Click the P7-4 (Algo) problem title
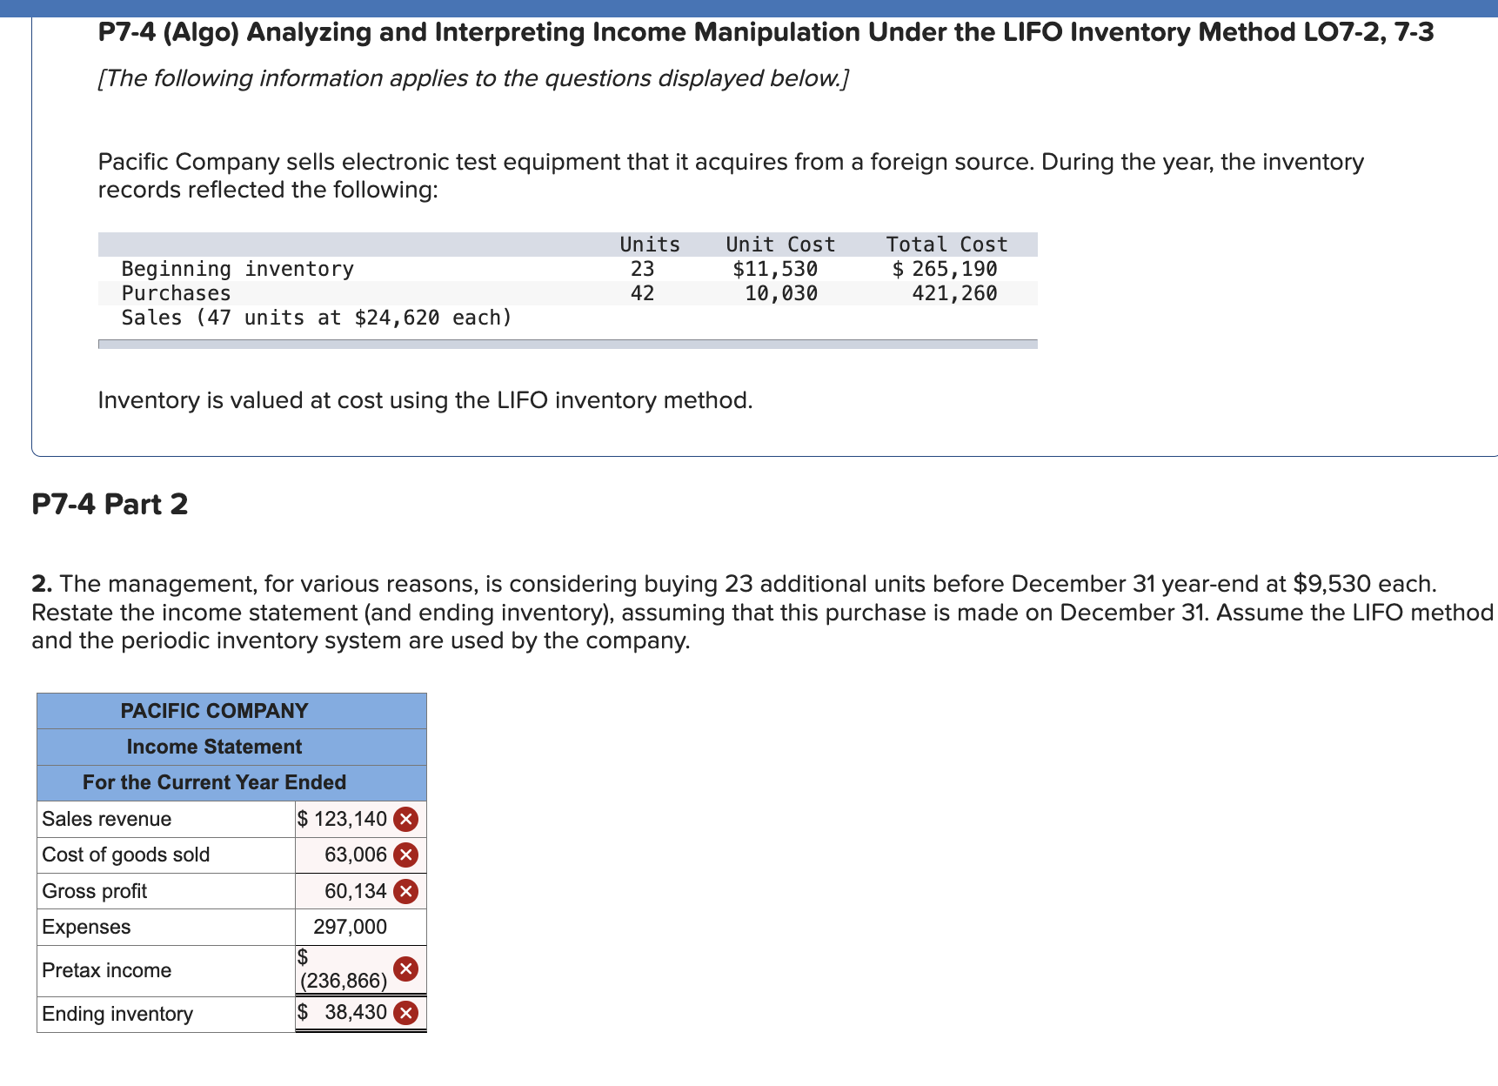This screenshot has height=1086, width=1498. pyautogui.click(x=766, y=32)
